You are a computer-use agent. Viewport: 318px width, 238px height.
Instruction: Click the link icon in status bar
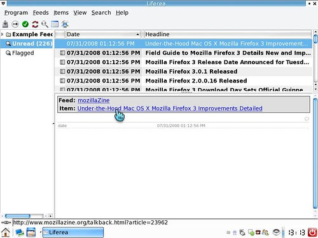pyautogui.click(x=6, y=223)
